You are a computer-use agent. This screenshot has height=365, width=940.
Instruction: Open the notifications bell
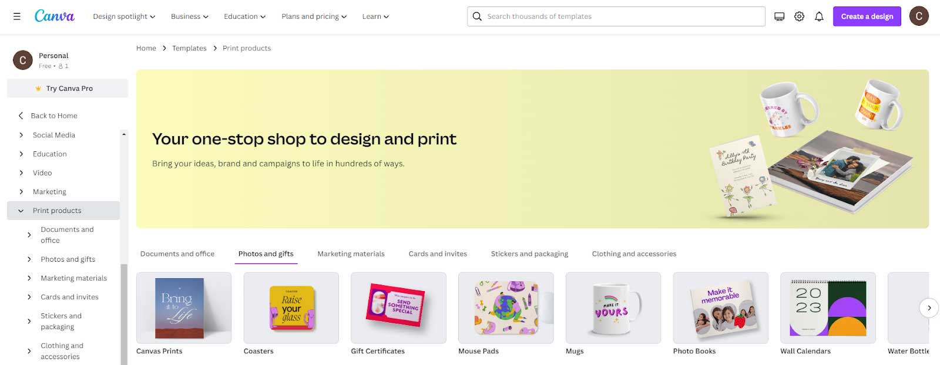click(x=819, y=16)
